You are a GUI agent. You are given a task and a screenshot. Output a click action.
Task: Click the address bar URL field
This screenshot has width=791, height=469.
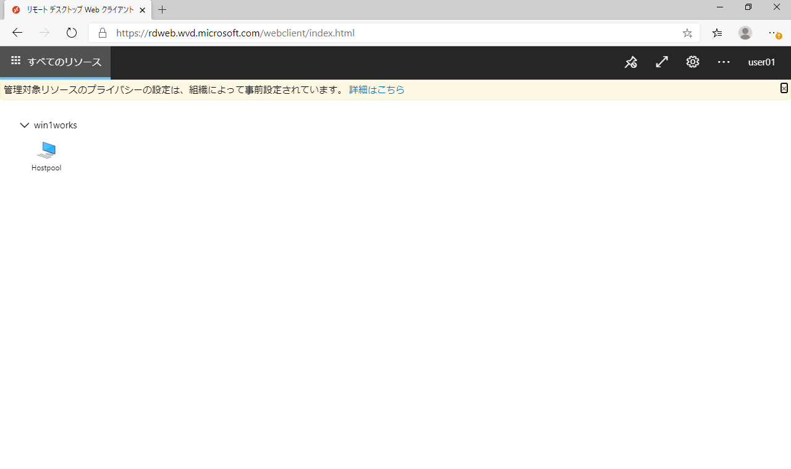click(x=394, y=33)
